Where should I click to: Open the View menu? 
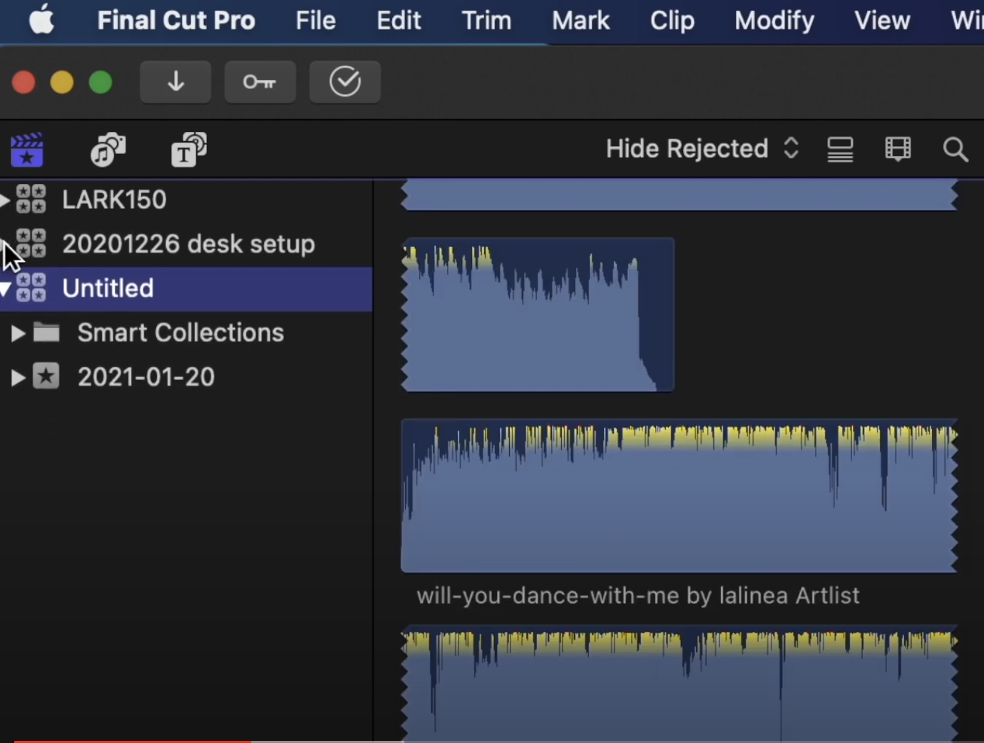(x=882, y=21)
